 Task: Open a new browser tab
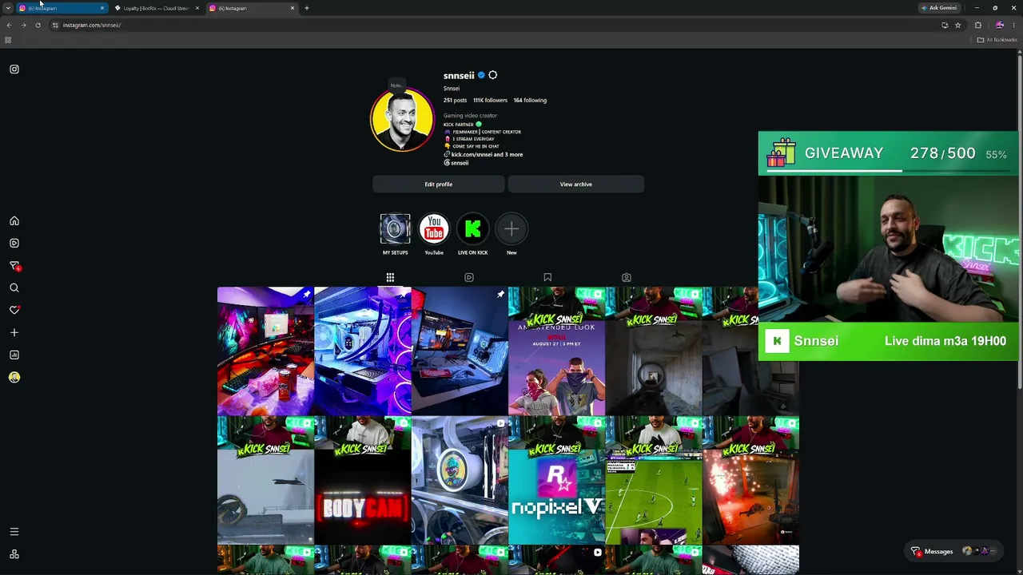307,8
